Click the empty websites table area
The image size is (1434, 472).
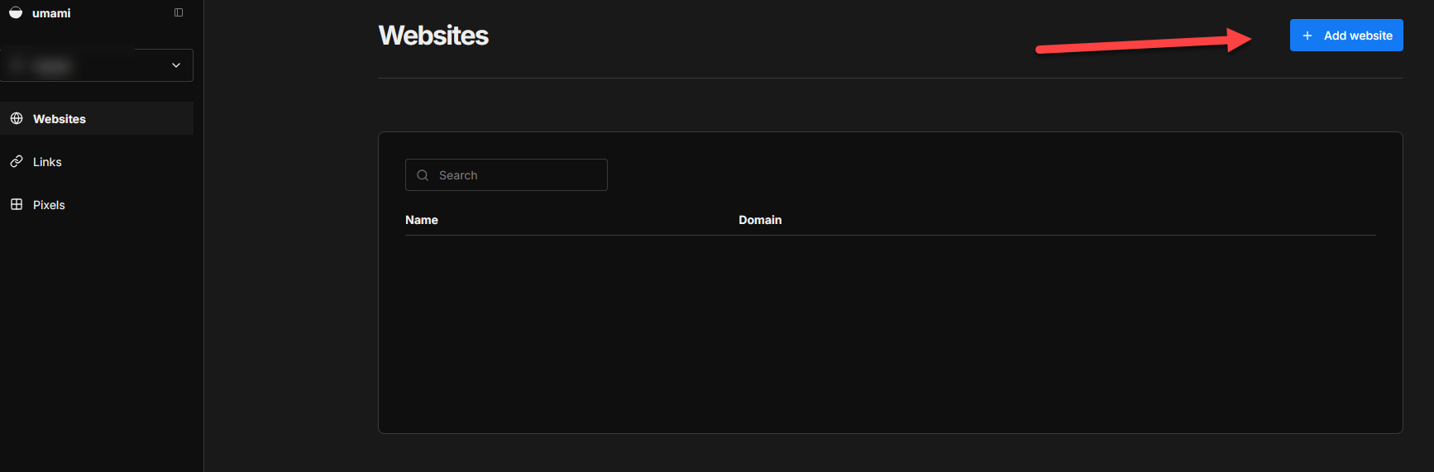[890, 331]
